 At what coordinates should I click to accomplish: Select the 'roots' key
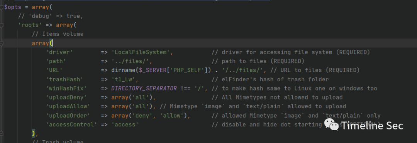(x=30, y=25)
